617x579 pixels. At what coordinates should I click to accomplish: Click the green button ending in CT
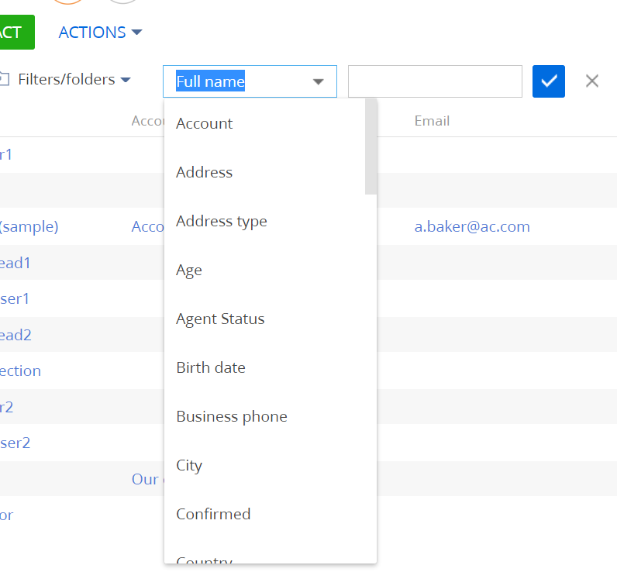(x=17, y=33)
